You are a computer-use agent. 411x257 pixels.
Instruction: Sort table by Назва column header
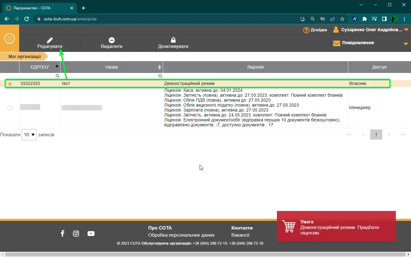click(112, 67)
